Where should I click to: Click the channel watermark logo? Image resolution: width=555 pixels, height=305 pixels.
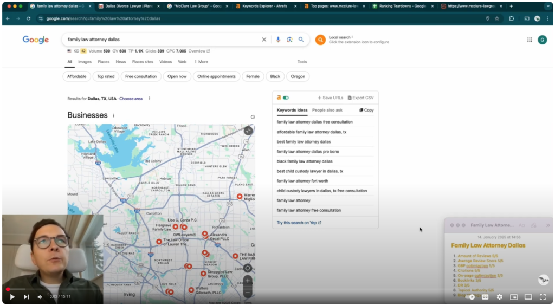[x=543, y=280]
